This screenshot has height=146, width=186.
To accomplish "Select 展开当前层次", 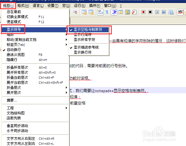I will [35, 83].
